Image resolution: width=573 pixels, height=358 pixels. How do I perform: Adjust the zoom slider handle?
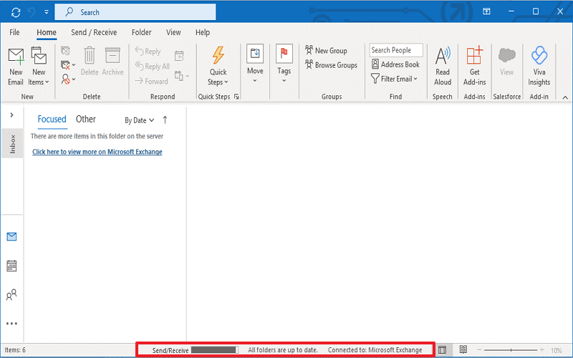pyautogui.click(x=511, y=350)
